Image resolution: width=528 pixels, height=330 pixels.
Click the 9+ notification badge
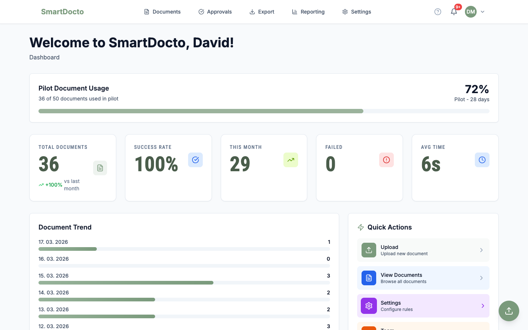(458, 7)
